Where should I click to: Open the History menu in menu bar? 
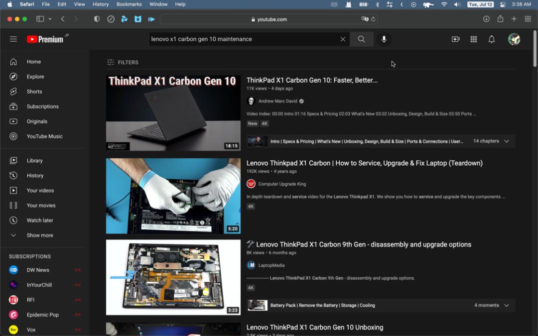(101, 4)
